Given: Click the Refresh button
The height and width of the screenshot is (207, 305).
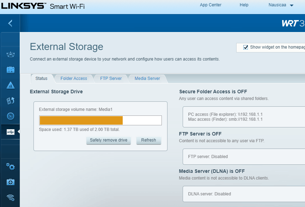Looking at the screenshot, I should (x=148, y=140).
